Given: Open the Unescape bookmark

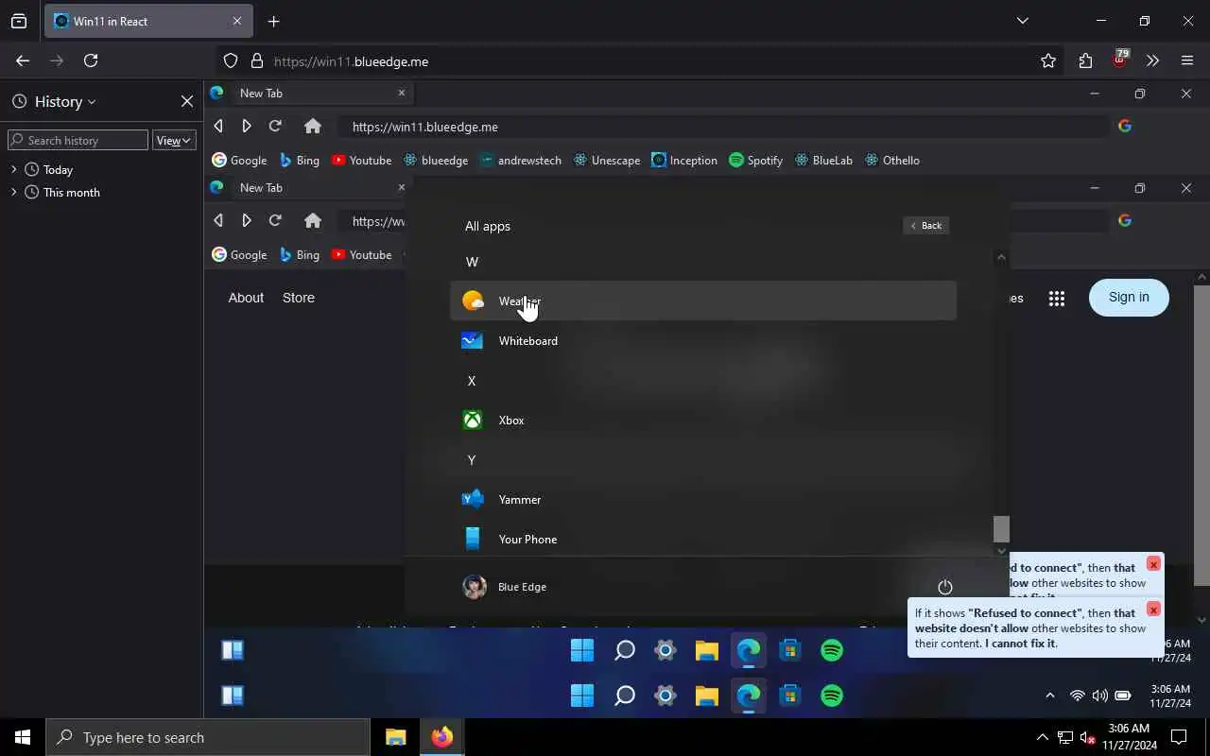Looking at the screenshot, I should click(607, 160).
